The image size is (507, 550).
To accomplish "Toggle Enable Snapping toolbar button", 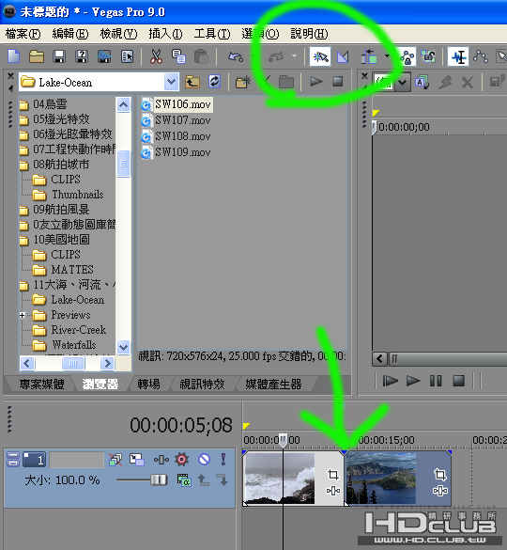I will pos(320,56).
